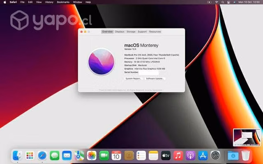Open Calendar showing 10 in Dock
The image size is (263, 164).
pyautogui.click(x=116, y=155)
